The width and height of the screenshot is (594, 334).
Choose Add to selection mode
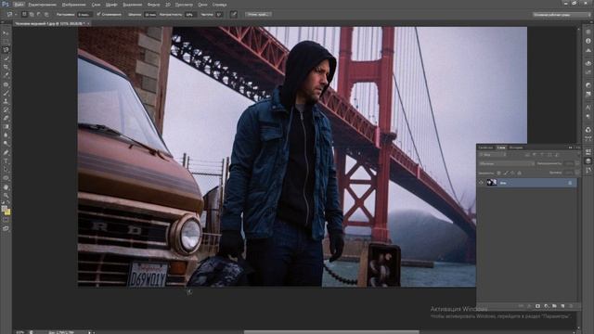pyautogui.click(x=32, y=15)
